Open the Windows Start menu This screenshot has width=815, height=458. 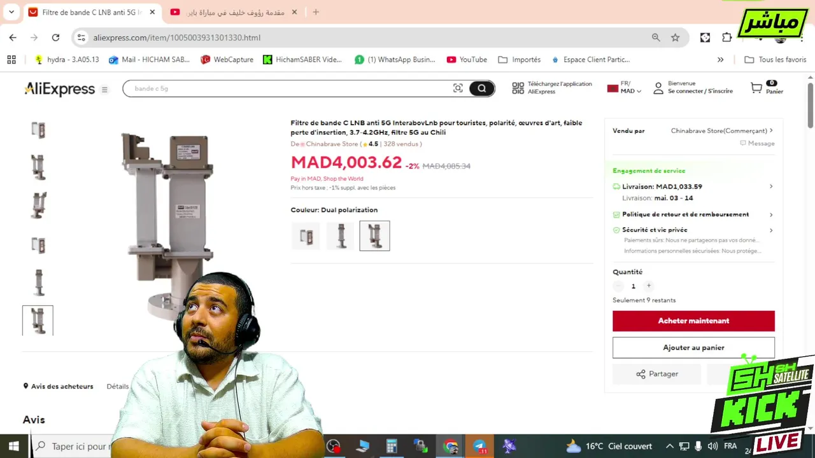13,446
